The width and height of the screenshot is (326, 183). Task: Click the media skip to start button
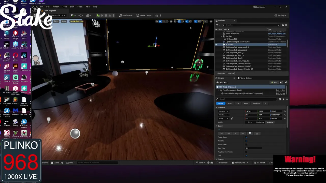[221, 133]
